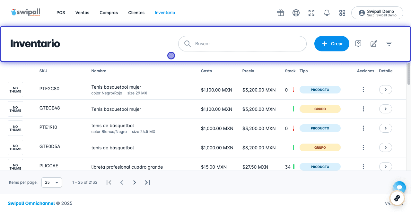Open detail arrow for PTE2C80
The width and height of the screenshot is (411, 212).
pyautogui.click(x=386, y=90)
